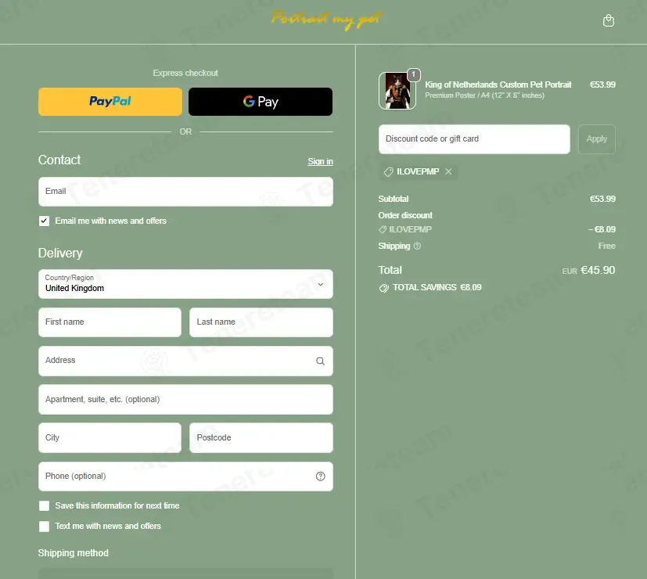Click the phone field help icon

coord(320,477)
